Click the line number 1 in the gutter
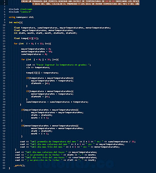This screenshot has height=173, width=156. pos(4,1)
